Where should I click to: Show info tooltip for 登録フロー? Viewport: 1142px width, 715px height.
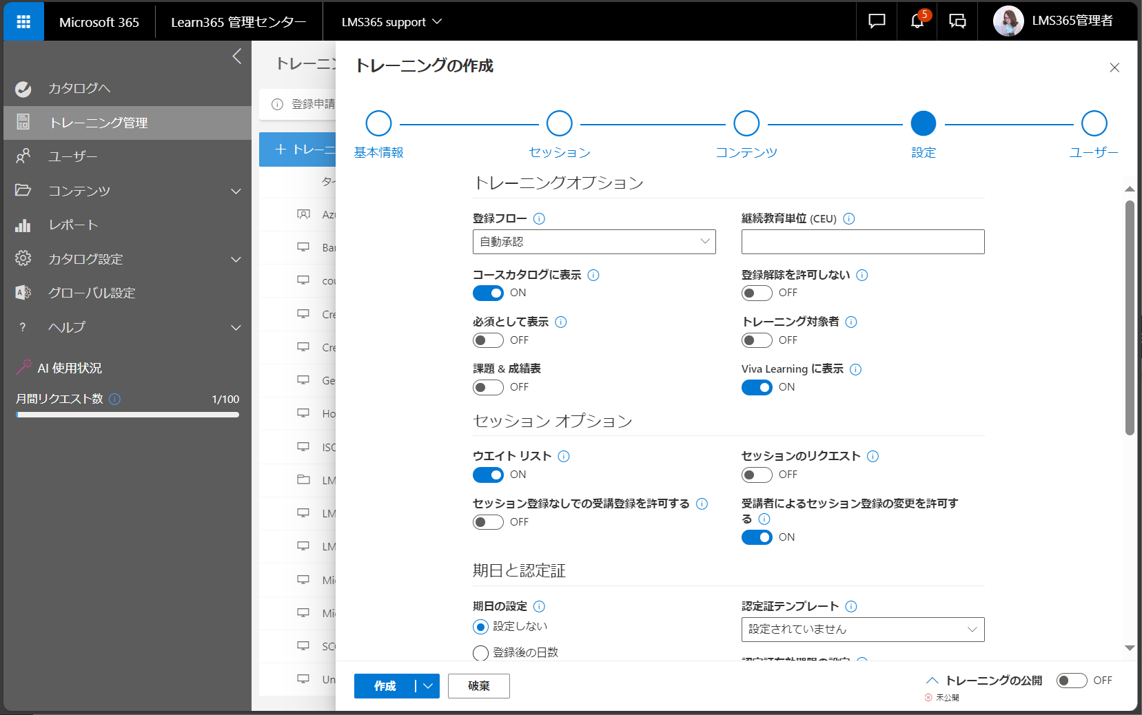[540, 218]
